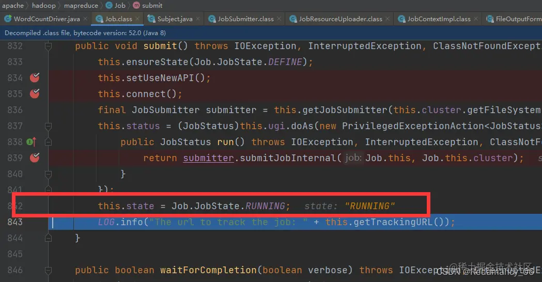Click the DEFINE constant on line 833
542x282 pixels.
pos(285,62)
